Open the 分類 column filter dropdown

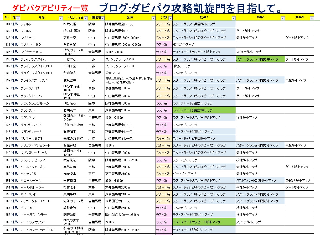[x=170, y=18]
